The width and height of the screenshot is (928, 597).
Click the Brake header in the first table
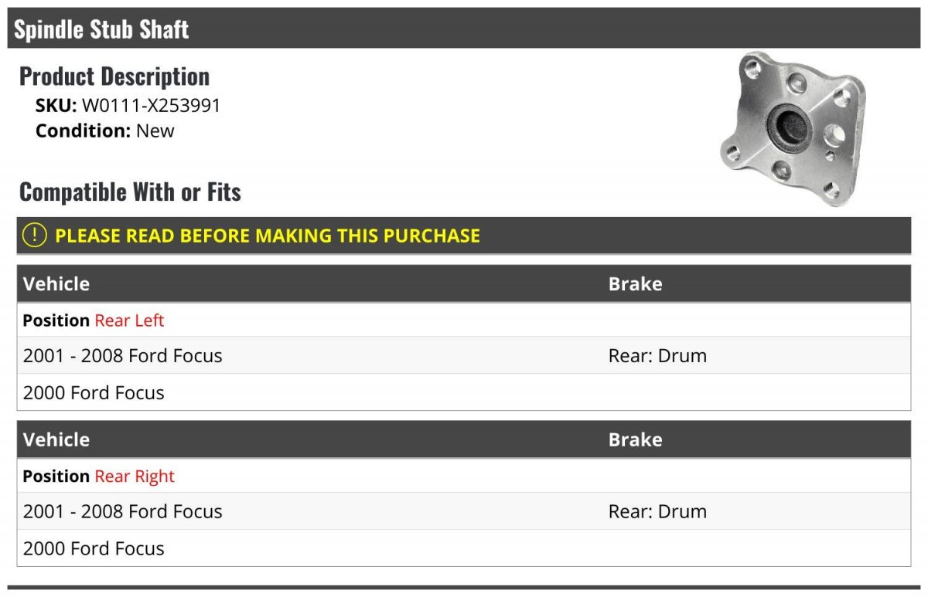(x=635, y=283)
